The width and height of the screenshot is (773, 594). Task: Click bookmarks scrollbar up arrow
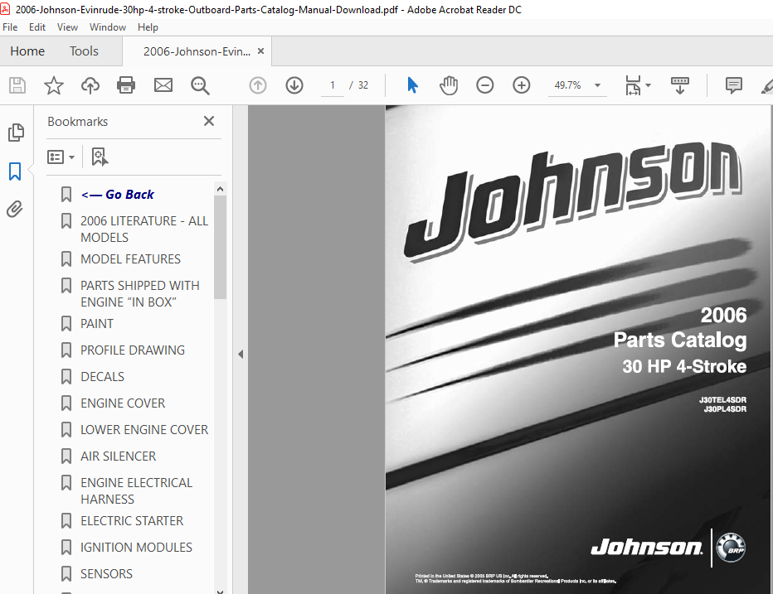(221, 189)
